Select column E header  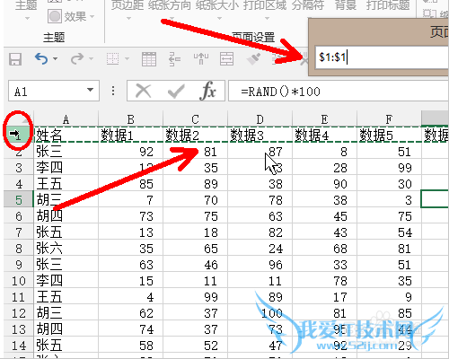324,119
